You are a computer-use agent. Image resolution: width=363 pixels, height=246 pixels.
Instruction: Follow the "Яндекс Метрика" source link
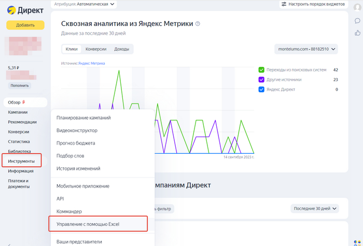[x=91, y=63]
